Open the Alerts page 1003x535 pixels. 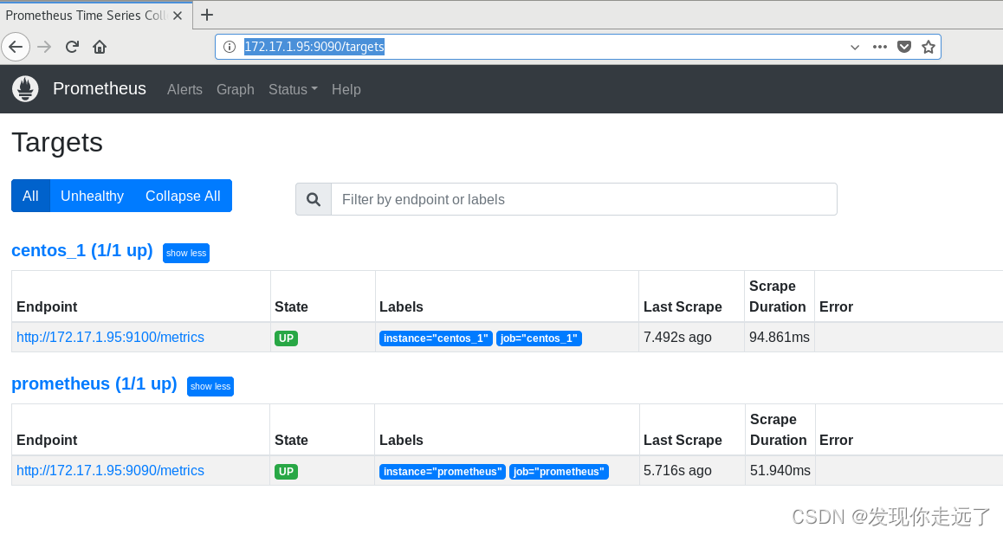click(x=184, y=89)
